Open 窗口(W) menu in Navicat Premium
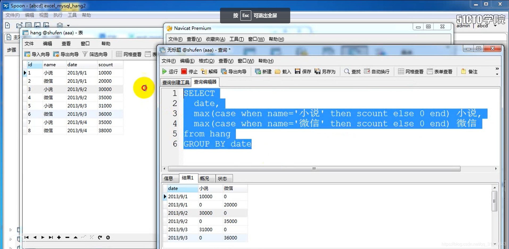Screen dimensions: 509x249 pyautogui.click(x=256, y=39)
